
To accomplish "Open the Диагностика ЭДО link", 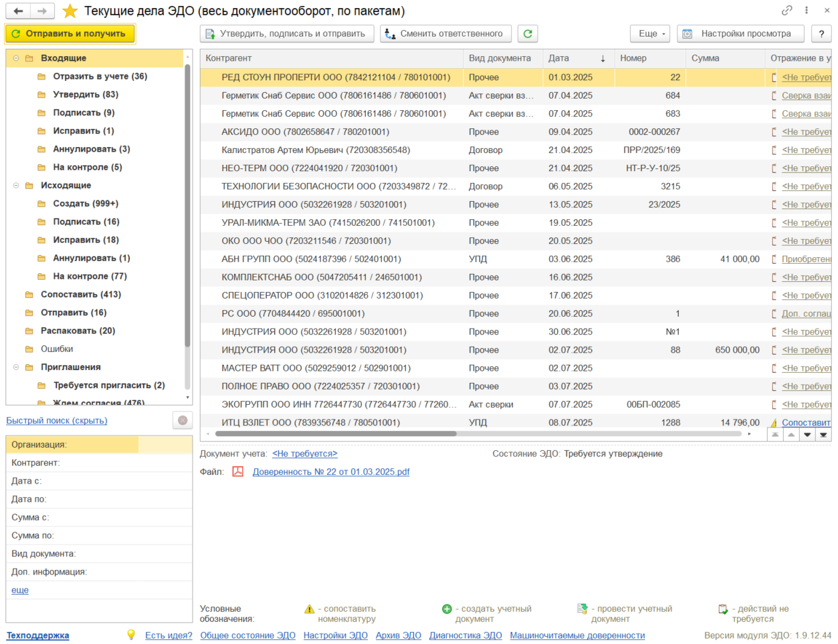I will point(465,635).
